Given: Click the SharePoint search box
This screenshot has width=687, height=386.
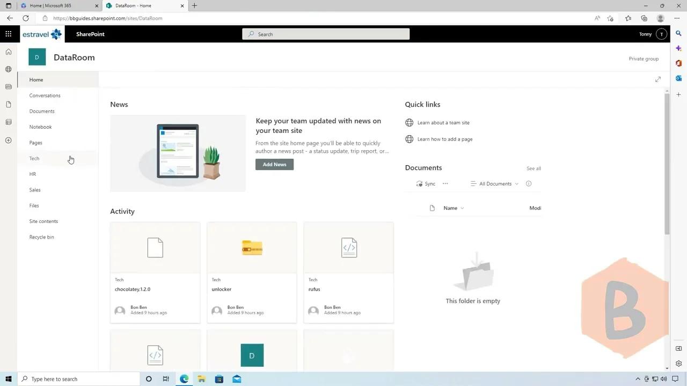Looking at the screenshot, I should coord(325,34).
